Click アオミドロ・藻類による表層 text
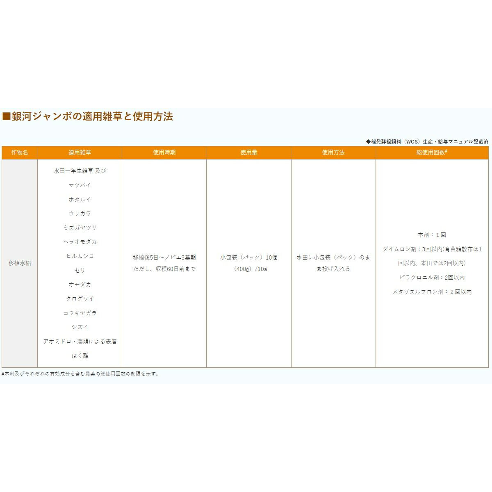Screen dimensions: 492x492 point(80,341)
